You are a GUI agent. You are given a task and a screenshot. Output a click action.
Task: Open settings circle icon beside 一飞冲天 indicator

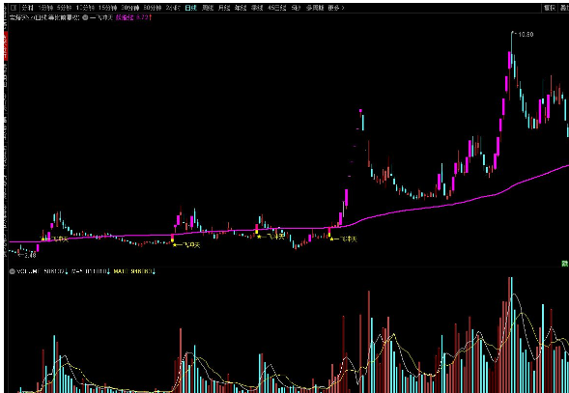86,17
